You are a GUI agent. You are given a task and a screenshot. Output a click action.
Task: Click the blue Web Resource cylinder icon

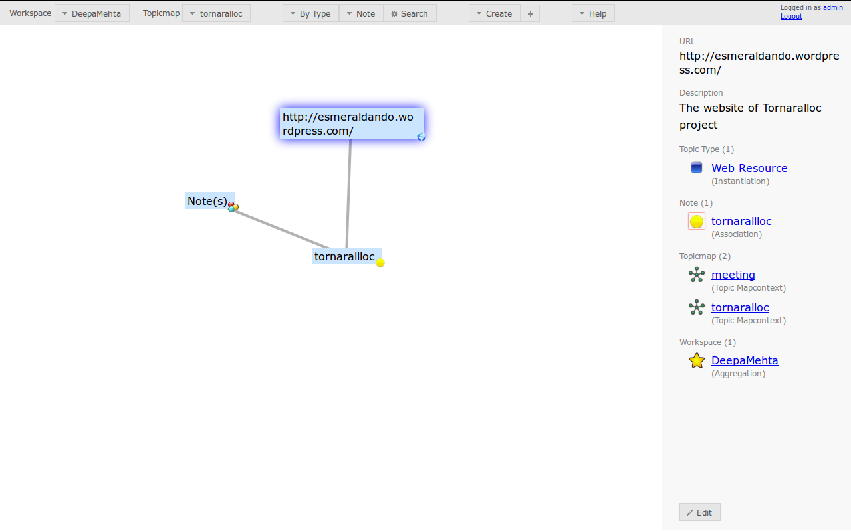click(697, 167)
